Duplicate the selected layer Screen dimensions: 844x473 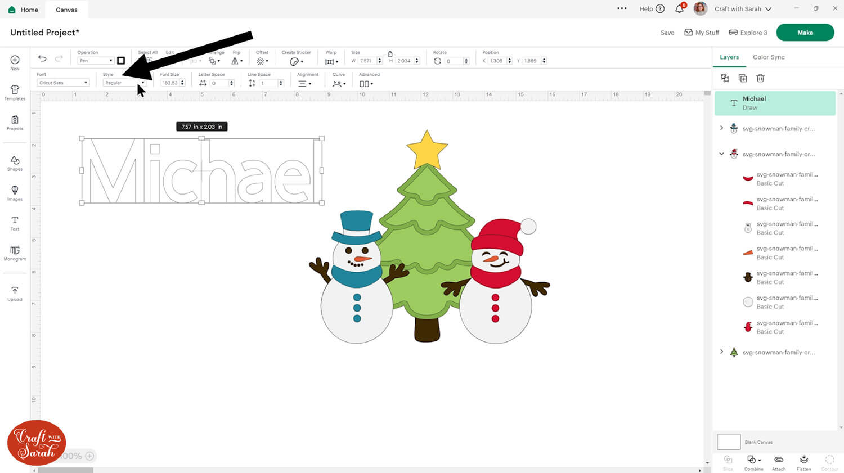tap(743, 78)
